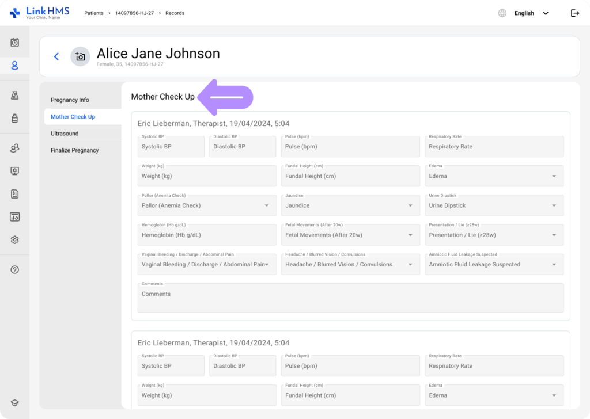Click the Patients breadcrumb link
Viewport: 590px width, 419px height.
pyautogui.click(x=94, y=13)
